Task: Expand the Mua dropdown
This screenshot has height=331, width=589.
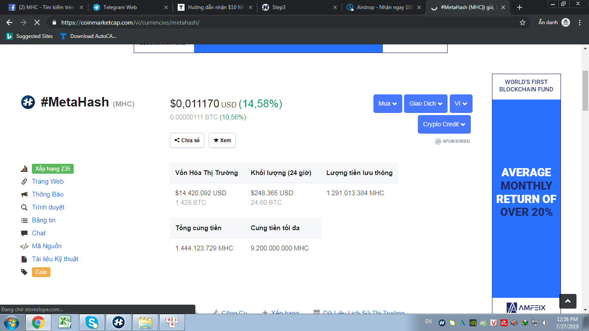Action: [388, 103]
